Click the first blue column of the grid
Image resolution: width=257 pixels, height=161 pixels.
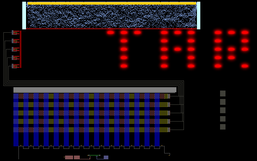16,120
